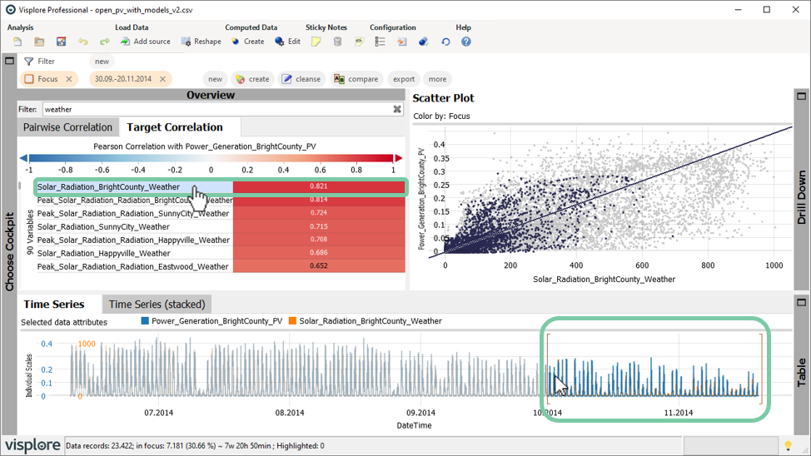Click the compare button
This screenshot has width=811, height=456.
[x=356, y=79]
